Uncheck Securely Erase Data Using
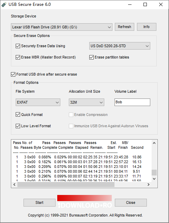Image resolution: width=169 pixels, height=223 pixels. [18, 46]
